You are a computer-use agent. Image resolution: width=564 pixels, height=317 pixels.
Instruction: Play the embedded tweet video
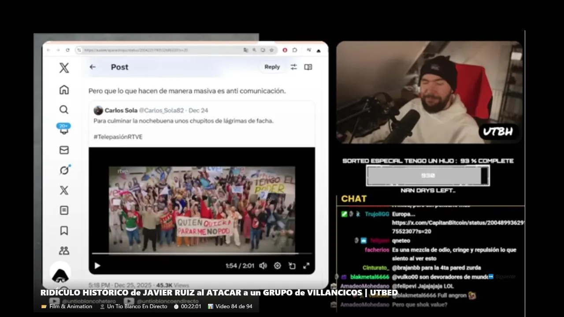(97, 265)
